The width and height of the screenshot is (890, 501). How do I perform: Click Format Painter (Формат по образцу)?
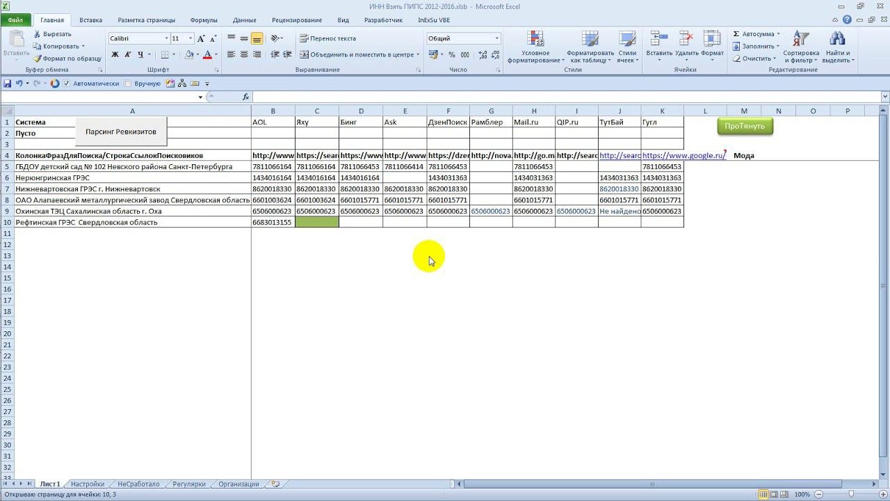coord(67,58)
